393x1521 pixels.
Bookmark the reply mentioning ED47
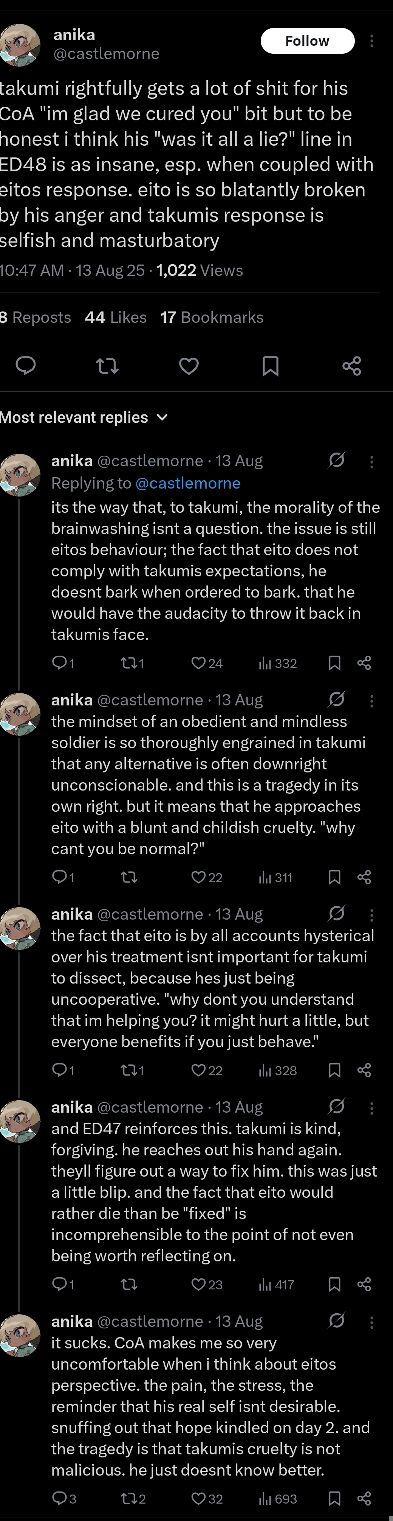pyautogui.click(x=334, y=1284)
